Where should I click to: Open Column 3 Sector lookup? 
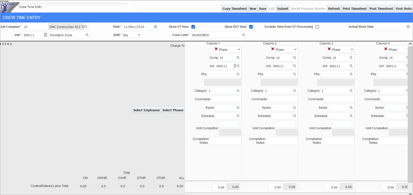pos(351,108)
